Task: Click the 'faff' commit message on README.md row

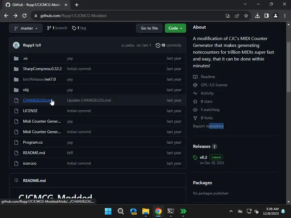Action: click(70, 153)
